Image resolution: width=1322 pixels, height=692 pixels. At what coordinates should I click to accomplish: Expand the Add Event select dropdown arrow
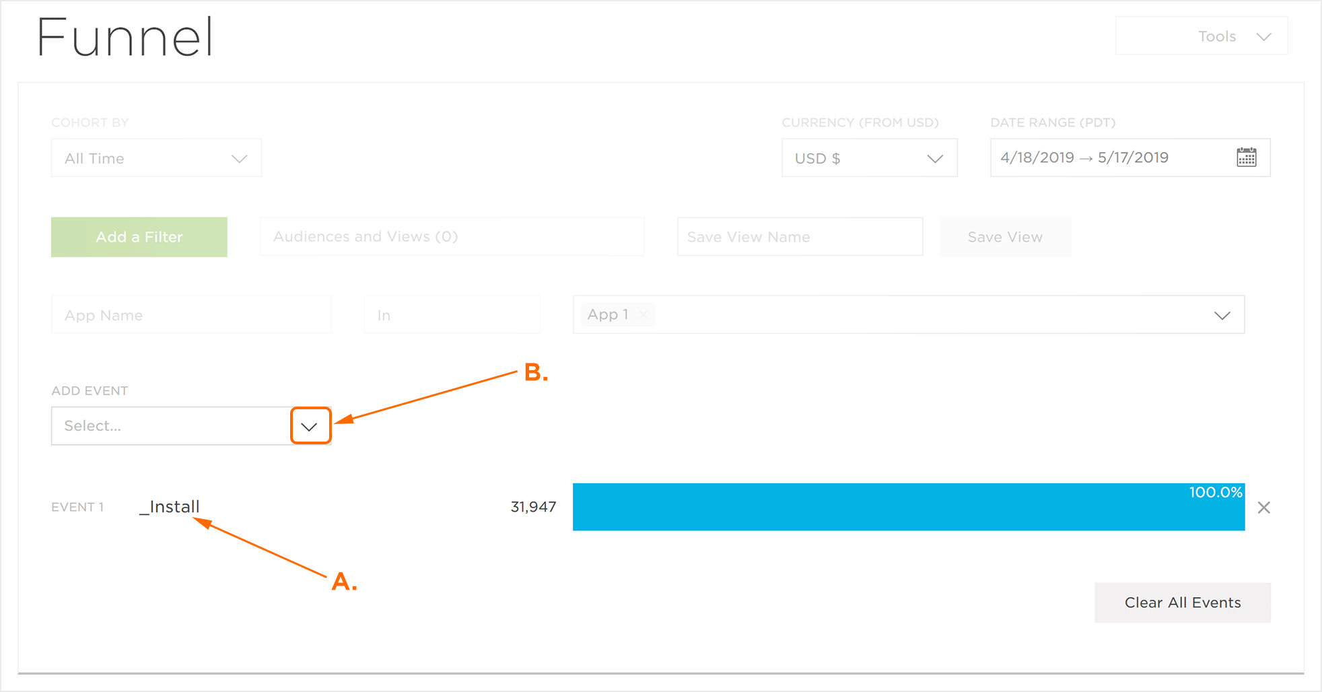pyautogui.click(x=310, y=426)
